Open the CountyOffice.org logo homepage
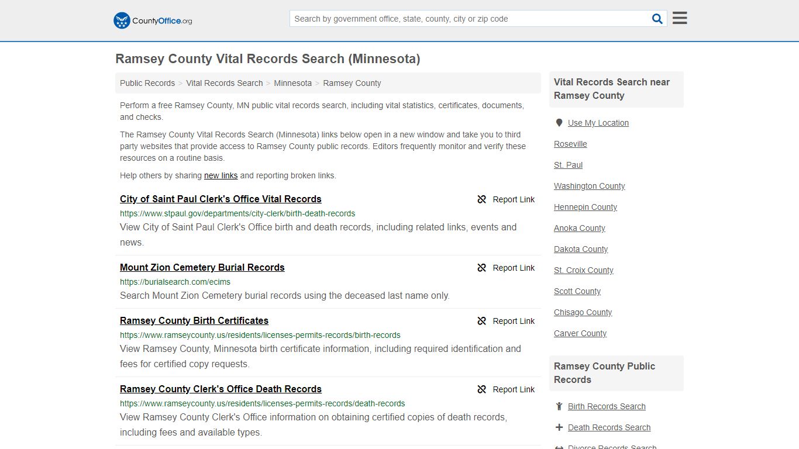The image size is (799, 449). point(153,20)
